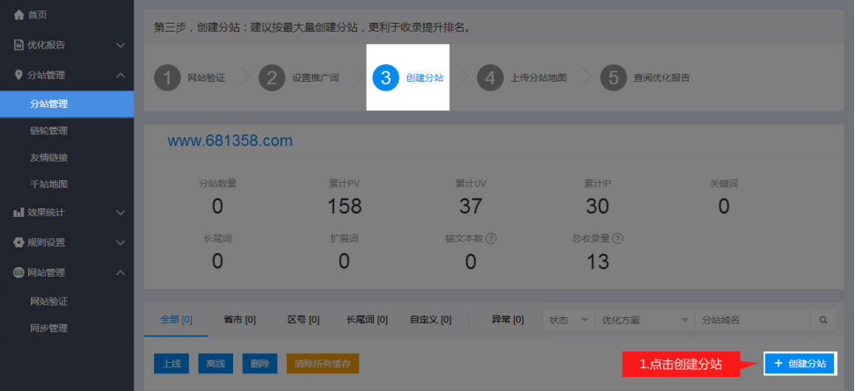Select step 4 上传分站地图

pyautogui.click(x=522, y=77)
